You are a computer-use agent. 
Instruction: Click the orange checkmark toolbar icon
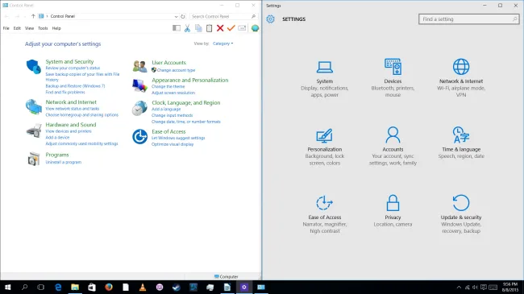tap(231, 28)
